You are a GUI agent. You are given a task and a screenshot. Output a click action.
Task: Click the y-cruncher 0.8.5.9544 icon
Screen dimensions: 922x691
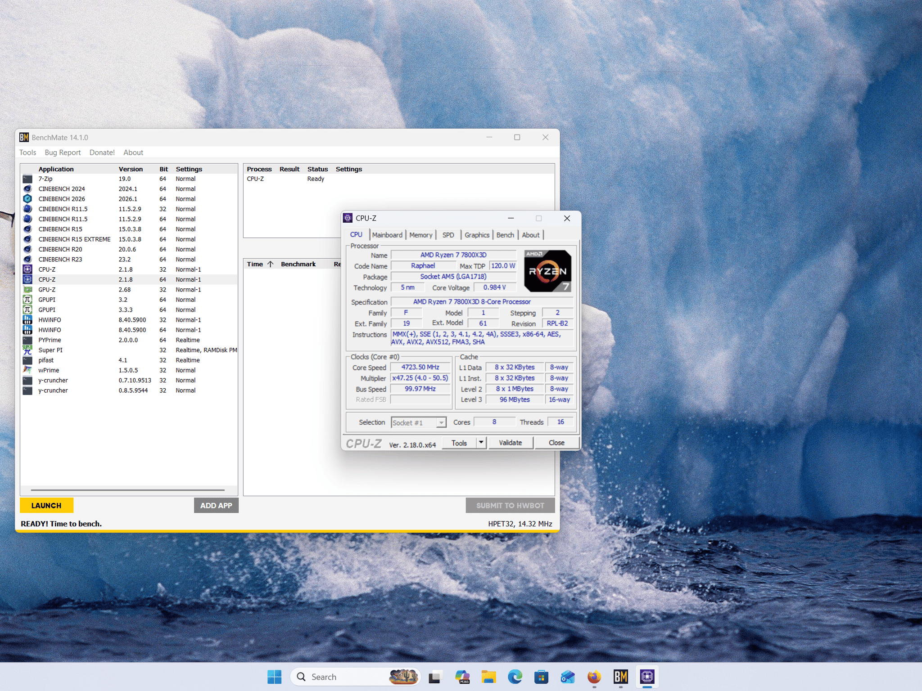27,390
